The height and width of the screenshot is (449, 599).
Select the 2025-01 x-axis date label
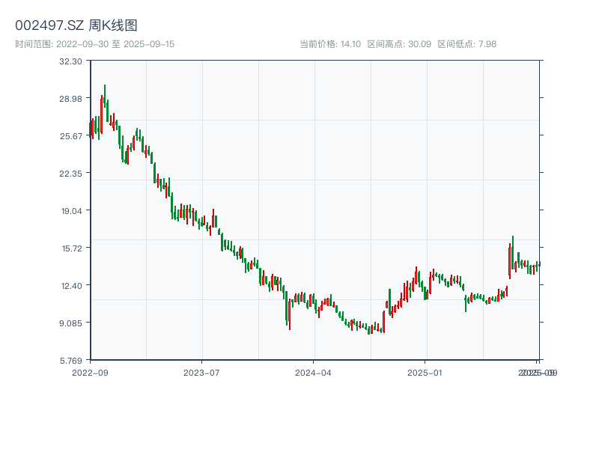coord(426,372)
